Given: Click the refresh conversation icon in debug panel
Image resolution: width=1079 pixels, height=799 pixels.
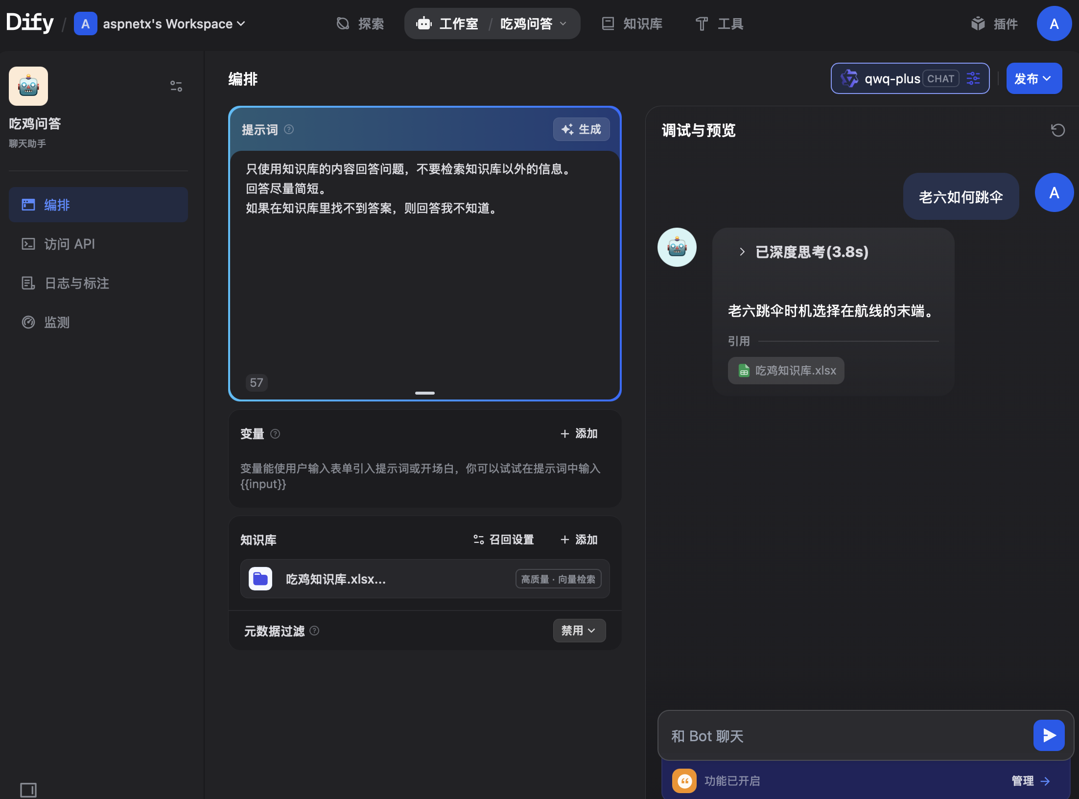Looking at the screenshot, I should click(x=1057, y=130).
